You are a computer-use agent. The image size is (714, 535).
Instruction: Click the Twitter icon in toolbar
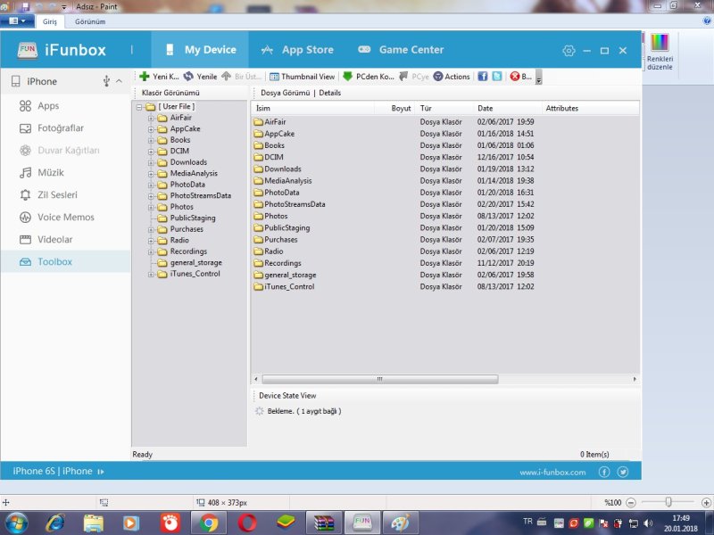tap(497, 77)
